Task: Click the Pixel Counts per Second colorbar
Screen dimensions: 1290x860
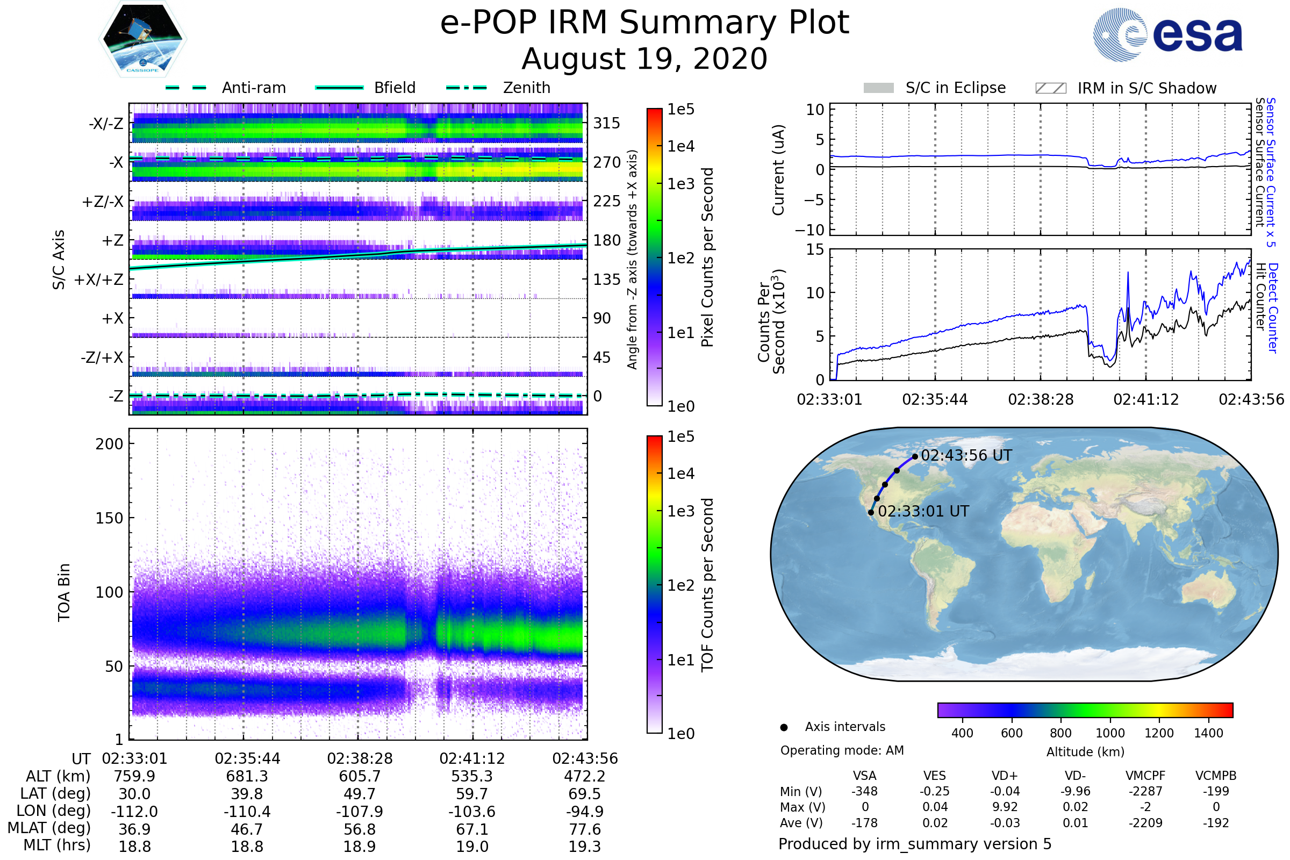Action: click(x=654, y=257)
